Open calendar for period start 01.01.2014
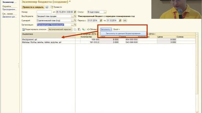202x113 pixels. [x=101, y=20]
